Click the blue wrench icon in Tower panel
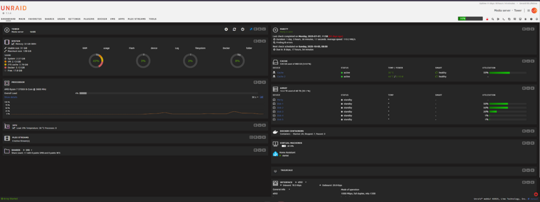 tap(251, 29)
